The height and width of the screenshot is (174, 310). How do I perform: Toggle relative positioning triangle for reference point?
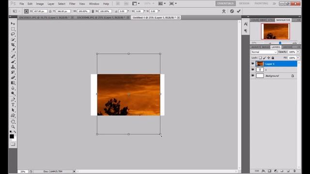[x=50, y=11]
